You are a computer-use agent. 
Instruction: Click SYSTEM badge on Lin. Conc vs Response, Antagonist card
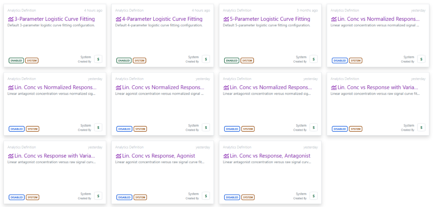coord(248,197)
